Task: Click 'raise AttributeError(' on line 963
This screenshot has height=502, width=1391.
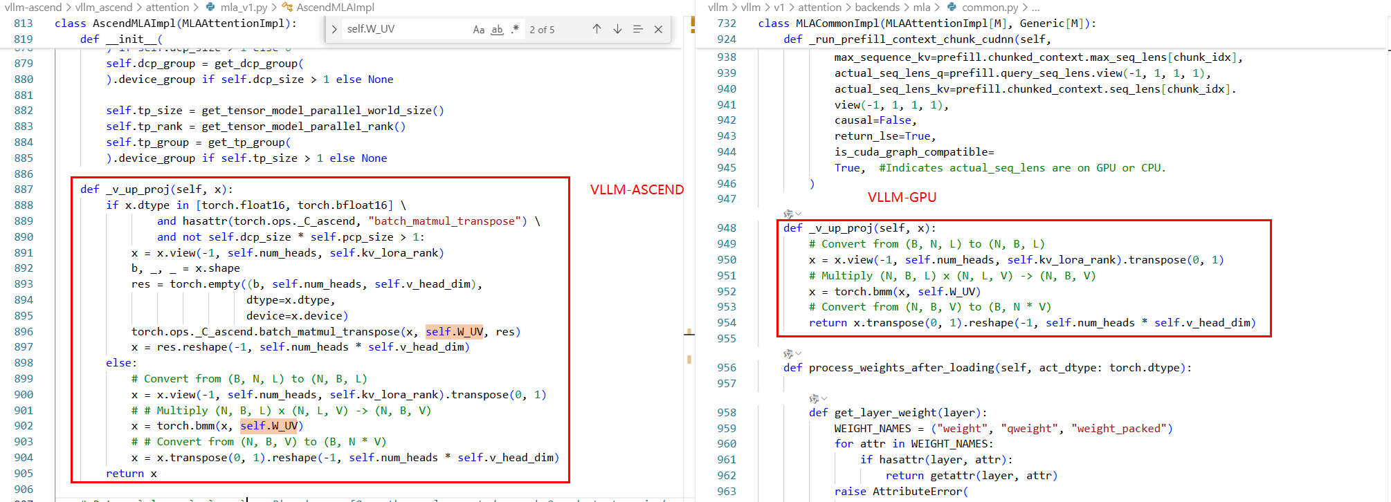Action: (x=900, y=492)
